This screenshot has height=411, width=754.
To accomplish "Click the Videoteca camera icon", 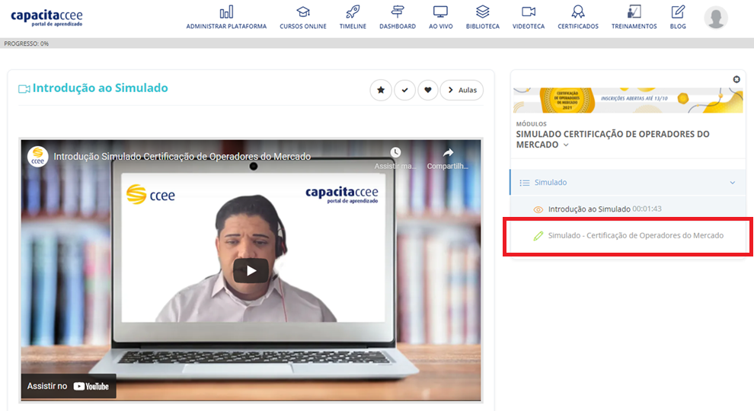I will (529, 11).
